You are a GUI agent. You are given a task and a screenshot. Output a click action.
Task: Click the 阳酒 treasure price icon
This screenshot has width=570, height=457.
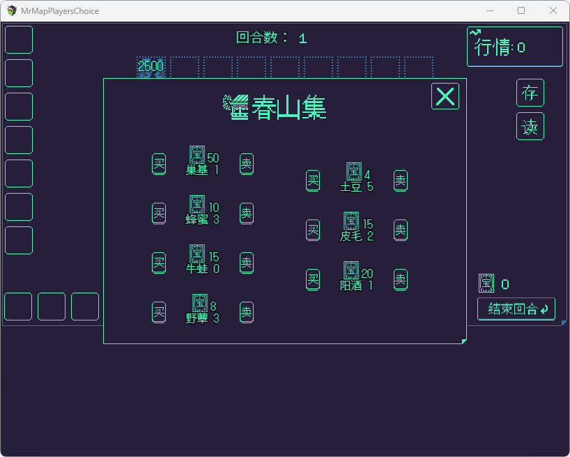351,270
